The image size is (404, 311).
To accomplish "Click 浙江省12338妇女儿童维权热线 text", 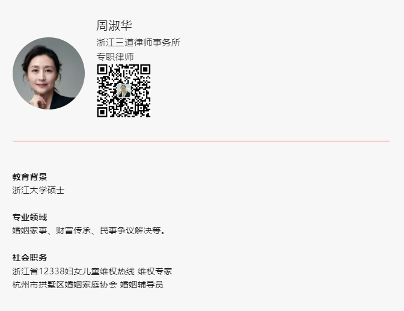I will click(73, 271).
